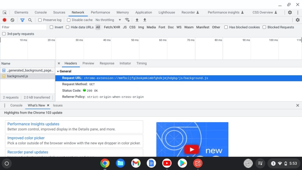Select _generated_background_page request row

click(28, 70)
